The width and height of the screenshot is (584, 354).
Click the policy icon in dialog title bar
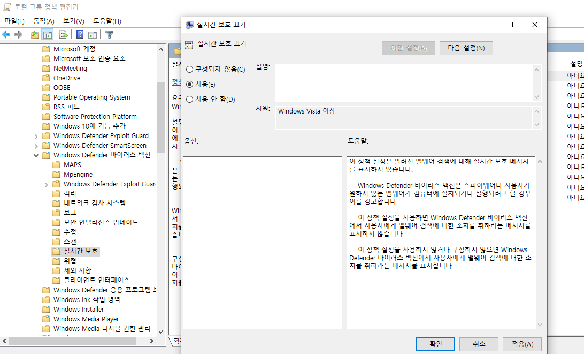click(x=189, y=25)
